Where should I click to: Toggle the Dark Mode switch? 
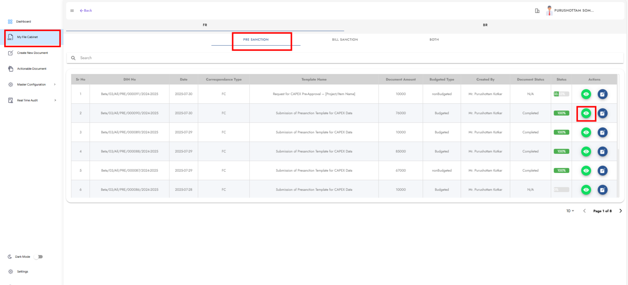coord(39,257)
